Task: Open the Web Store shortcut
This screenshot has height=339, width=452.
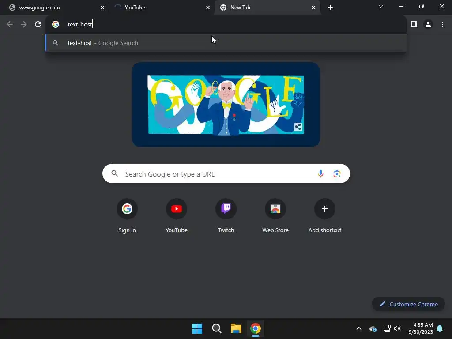Action: click(x=275, y=215)
